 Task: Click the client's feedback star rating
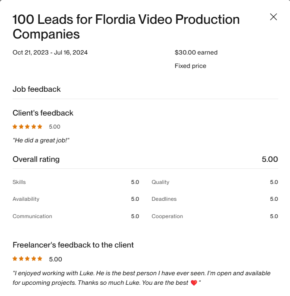pyautogui.click(x=27, y=127)
